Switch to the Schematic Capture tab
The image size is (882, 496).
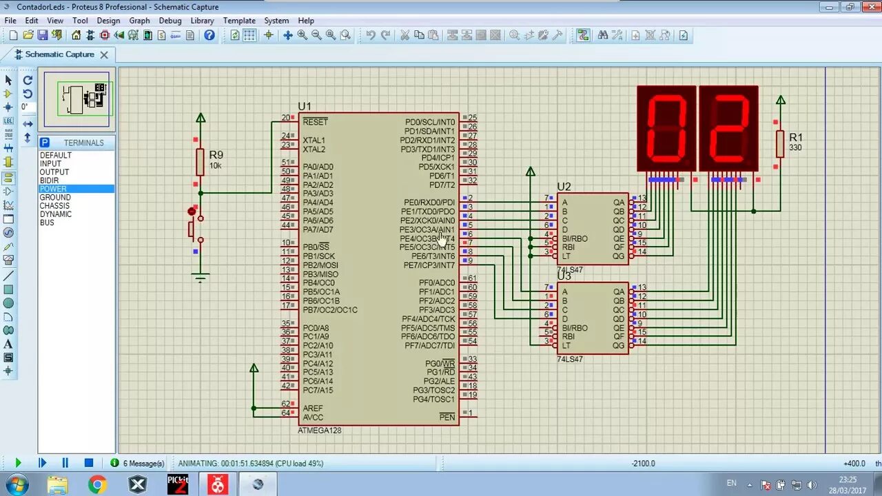[60, 54]
